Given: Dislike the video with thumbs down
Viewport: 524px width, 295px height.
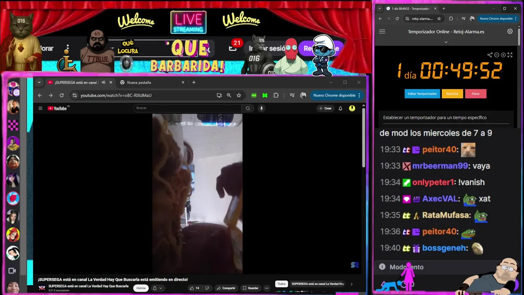Looking at the screenshot, I should [207, 288].
